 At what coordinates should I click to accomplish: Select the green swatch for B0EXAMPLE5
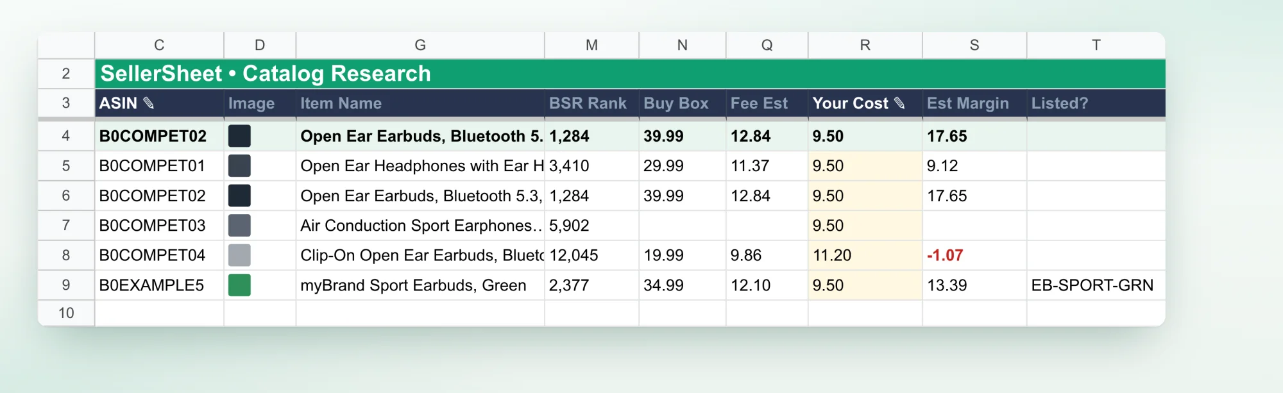(x=239, y=285)
